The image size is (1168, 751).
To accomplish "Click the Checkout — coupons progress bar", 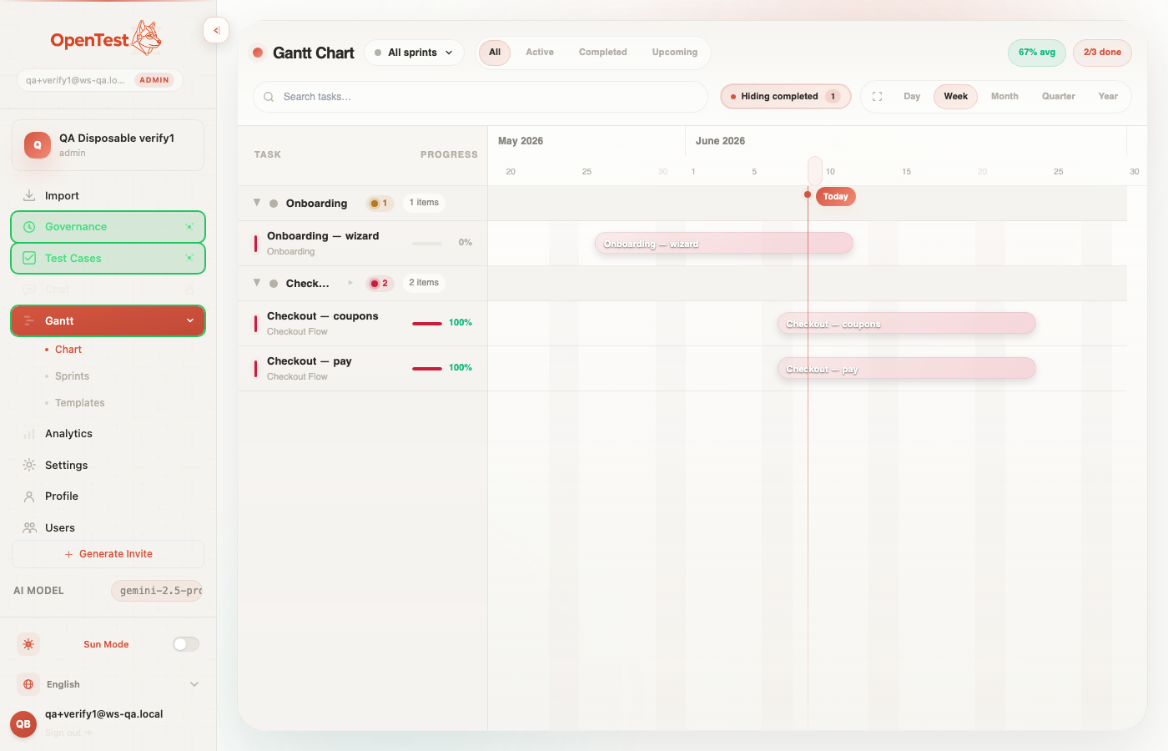I will pyautogui.click(x=427, y=324).
